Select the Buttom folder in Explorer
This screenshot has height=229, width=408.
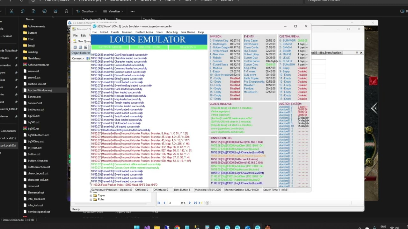point(32,33)
